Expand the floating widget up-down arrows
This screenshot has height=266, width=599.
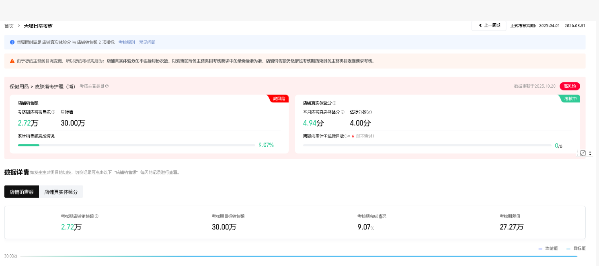[x=590, y=153]
